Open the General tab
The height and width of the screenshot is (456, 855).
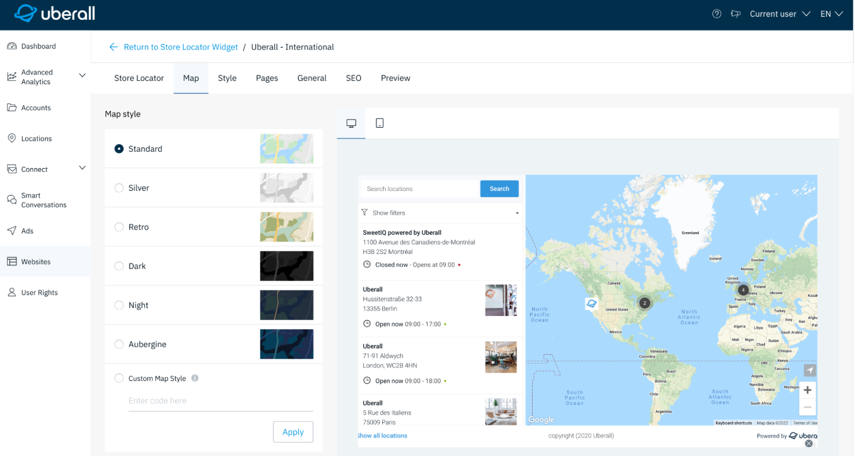pyautogui.click(x=312, y=78)
